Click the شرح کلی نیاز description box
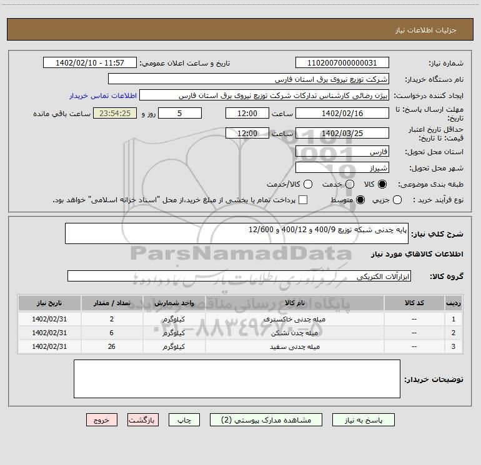Image resolution: width=481 pixels, height=465 pixels. pos(237,233)
